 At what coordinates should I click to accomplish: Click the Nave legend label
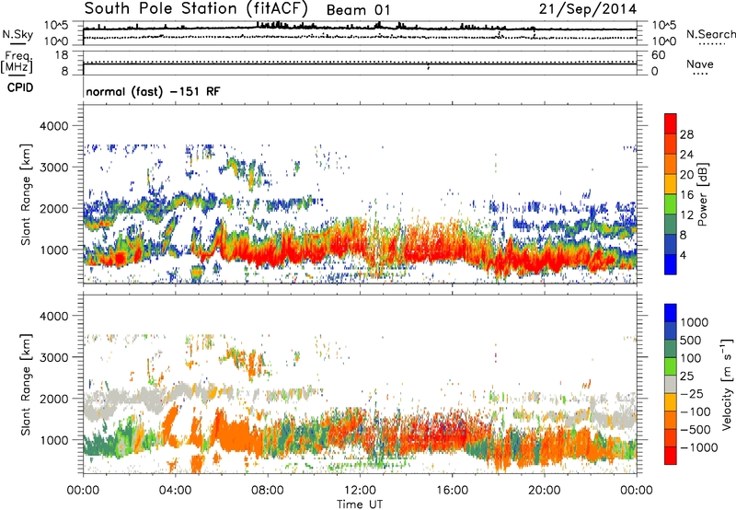tap(700, 64)
